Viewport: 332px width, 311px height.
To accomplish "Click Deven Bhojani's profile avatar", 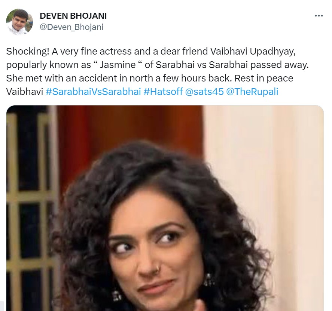I will point(19,22).
